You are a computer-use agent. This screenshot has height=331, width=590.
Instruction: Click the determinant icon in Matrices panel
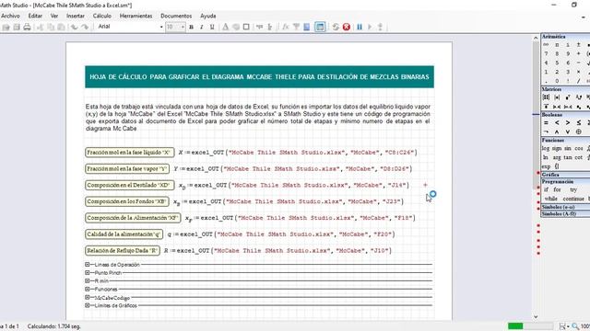pos(557,97)
